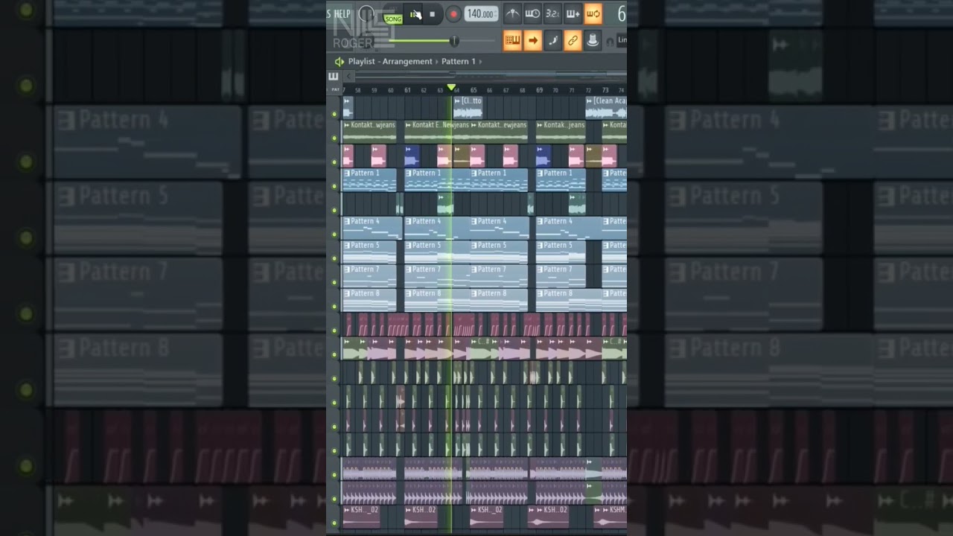Click Pattern 1 in the breadcrumb
The height and width of the screenshot is (536, 953).
coord(459,62)
